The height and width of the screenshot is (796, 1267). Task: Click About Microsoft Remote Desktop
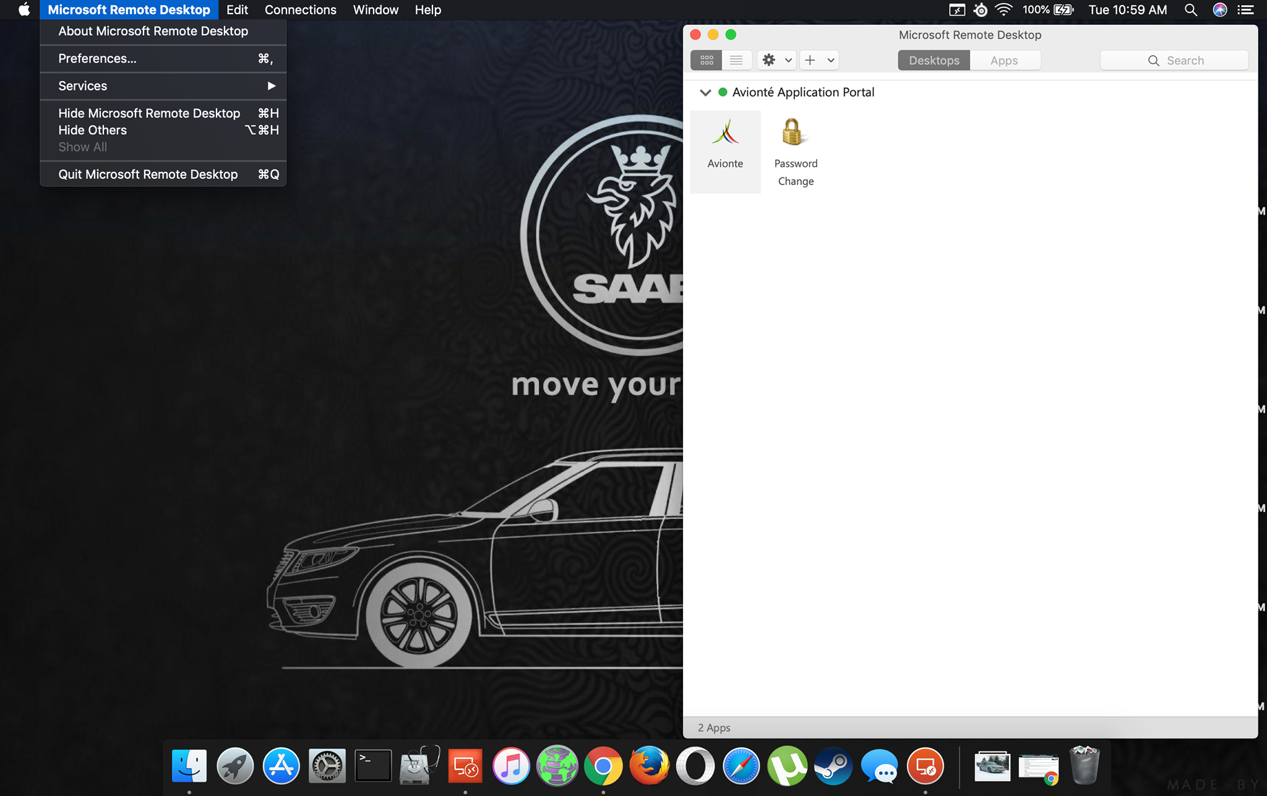[x=153, y=31]
